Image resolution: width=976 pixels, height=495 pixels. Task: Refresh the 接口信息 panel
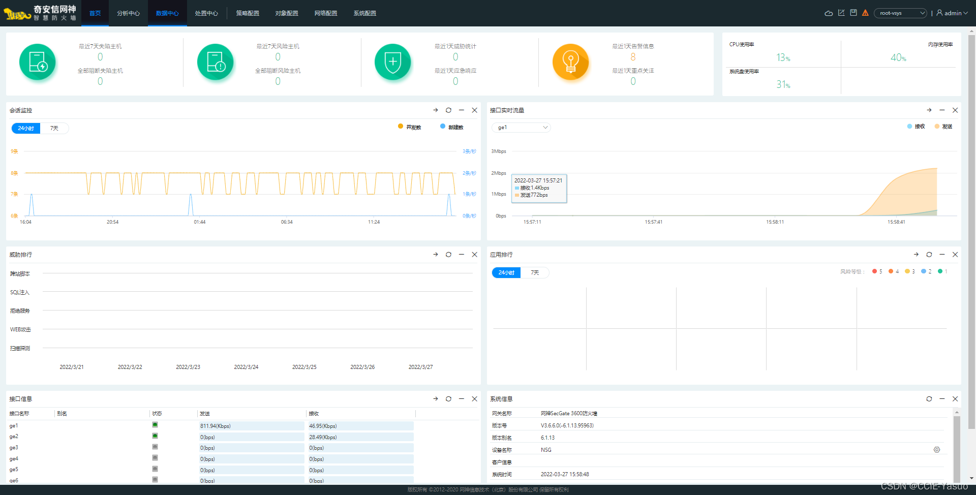(x=448, y=399)
